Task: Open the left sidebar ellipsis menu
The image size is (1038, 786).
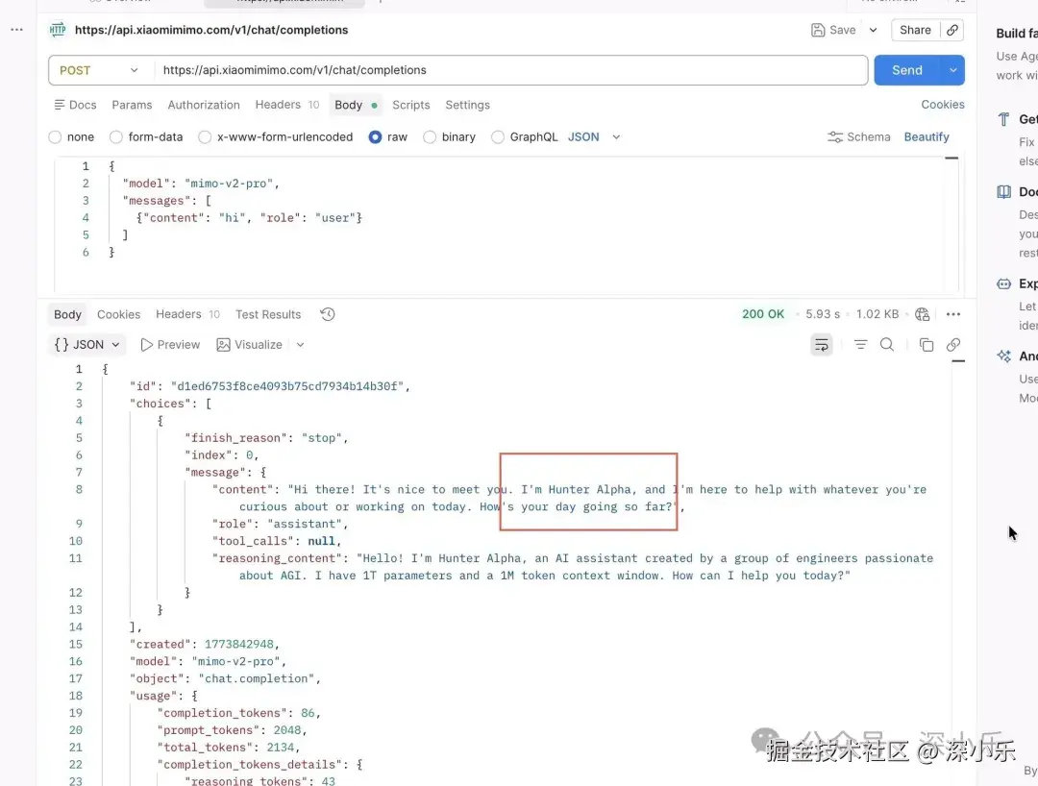Action: [16, 30]
